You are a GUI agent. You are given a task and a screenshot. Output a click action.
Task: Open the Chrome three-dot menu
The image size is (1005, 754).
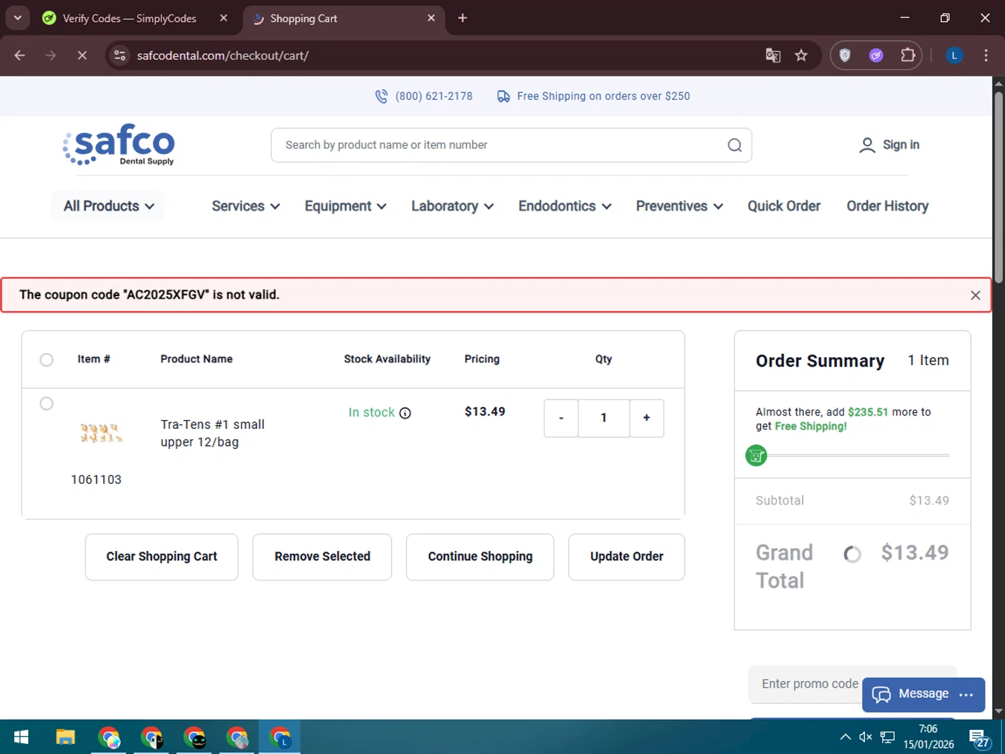[x=986, y=56]
